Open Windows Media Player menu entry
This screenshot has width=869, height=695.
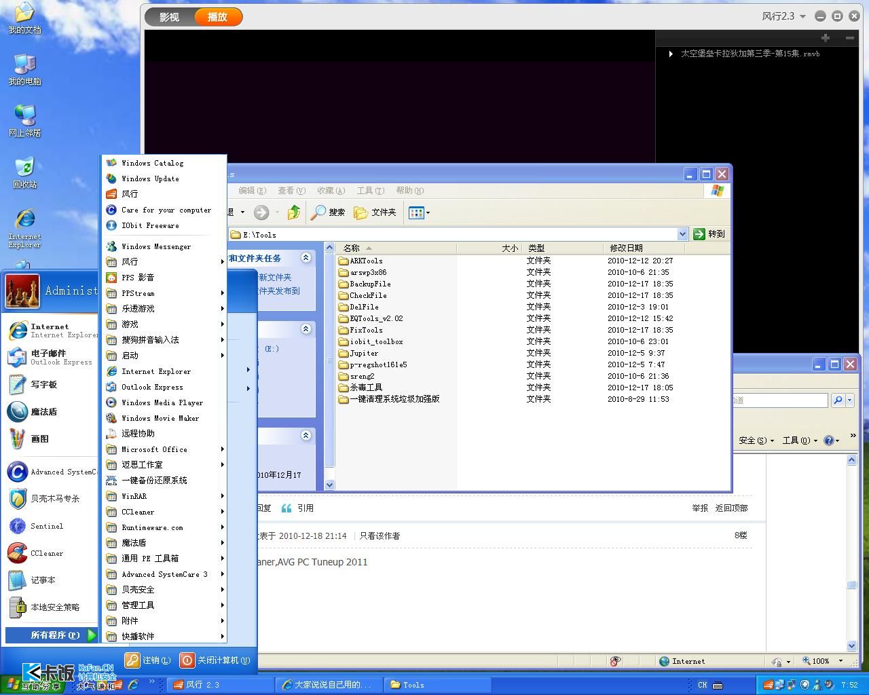click(x=164, y=402)
